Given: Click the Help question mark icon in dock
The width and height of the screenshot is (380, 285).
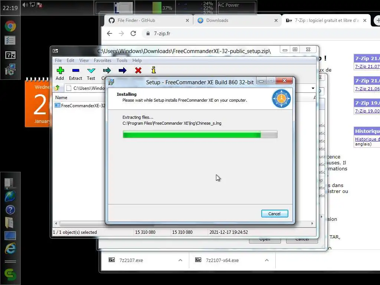Looking at the screenshot, I should click(x=10, y=210).
